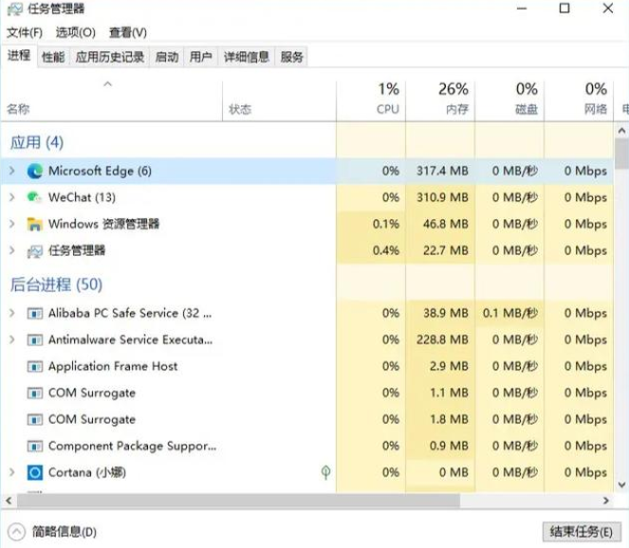Sort by the 状态 column header
The height and width of the screenshot is (548, 629).
pos(279,100)
